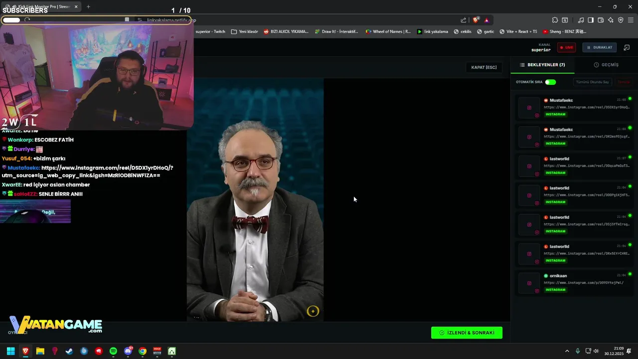Click the yellow circular button on the video
The image size is (638, 359).
point(313,311)
